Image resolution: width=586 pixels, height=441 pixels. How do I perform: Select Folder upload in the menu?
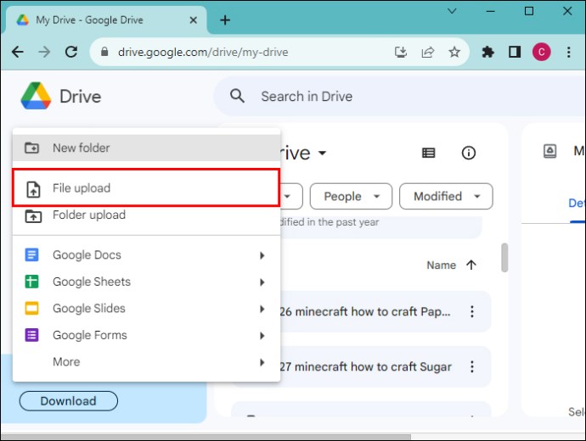pyautogui.click(x=146, y=215)
